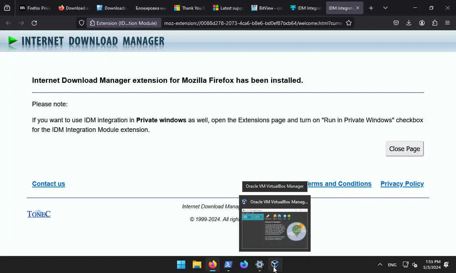Viewport: 456px width, 273px height.
Task: Open File Explorer from the taskbar
Action: (197, 264)
